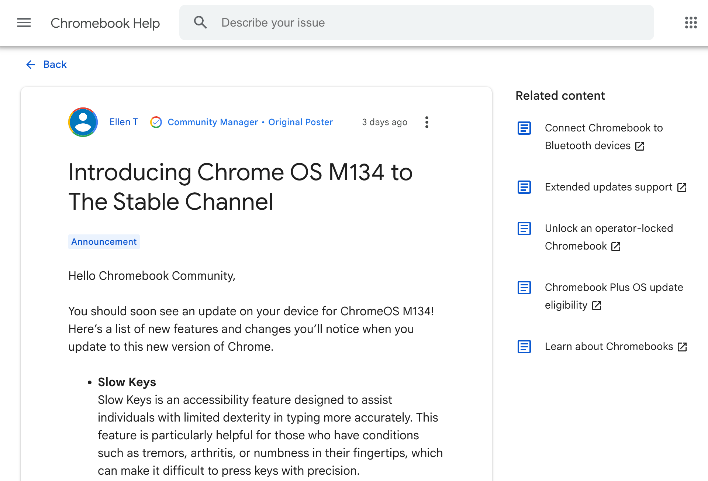The height and width of the screenshot is (481, 708).
Task: Click the external link icon after Chromebook Plus OS update eligibility
Action: click(597, 305)
